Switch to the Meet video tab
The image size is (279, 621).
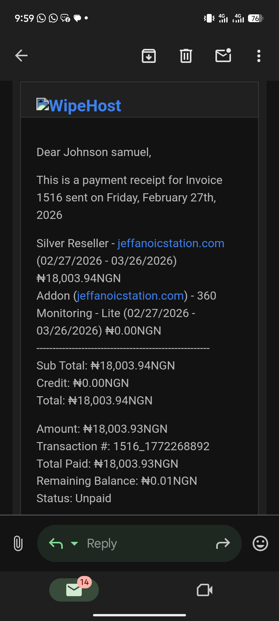[205, 590]
